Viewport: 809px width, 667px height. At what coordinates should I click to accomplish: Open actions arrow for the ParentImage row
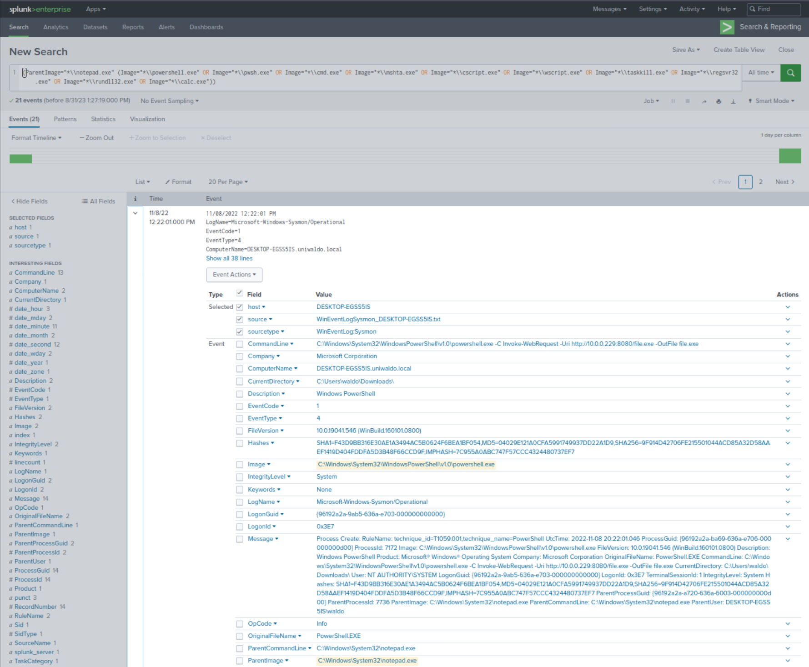coord(788,661)
